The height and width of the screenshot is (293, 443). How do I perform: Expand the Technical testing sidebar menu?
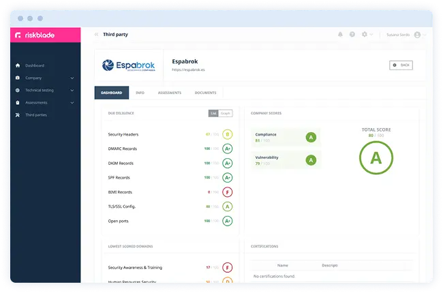click(72, 90)
